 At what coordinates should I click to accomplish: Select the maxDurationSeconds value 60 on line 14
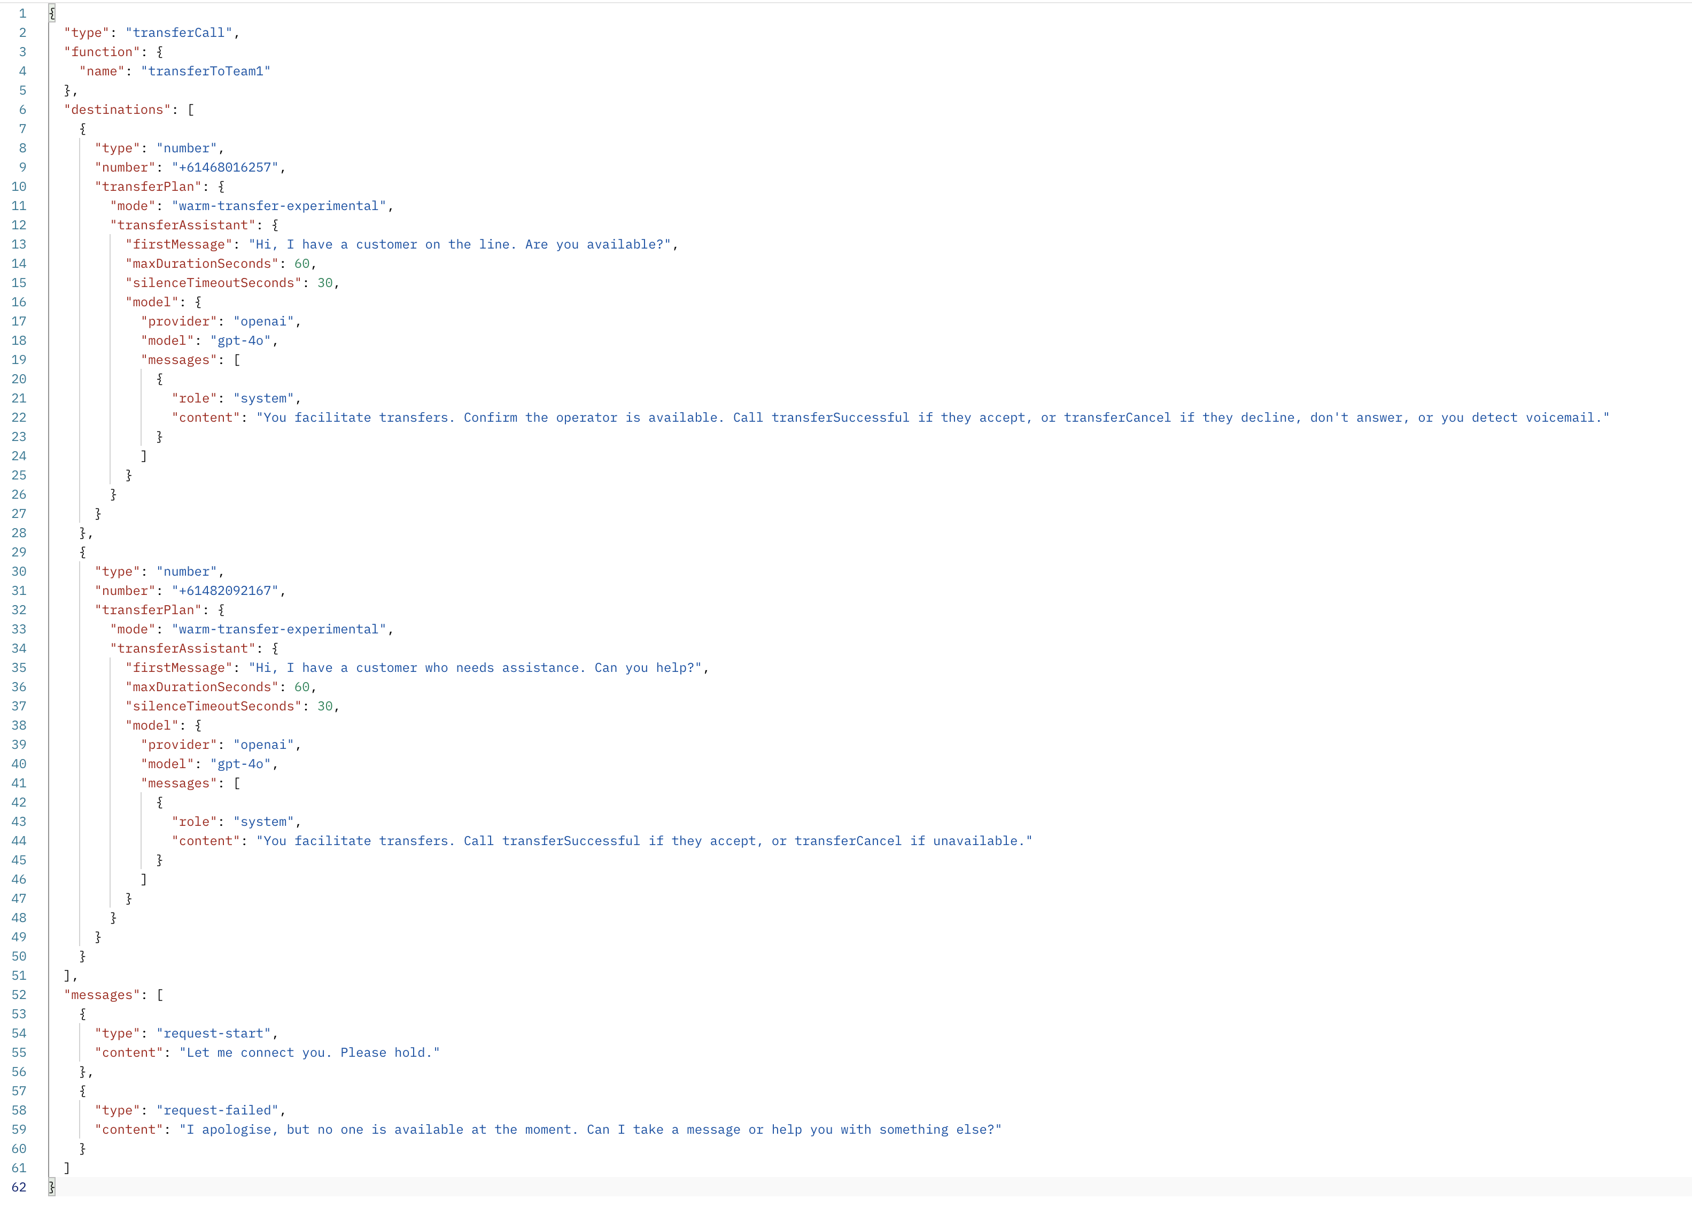point(302,264)
